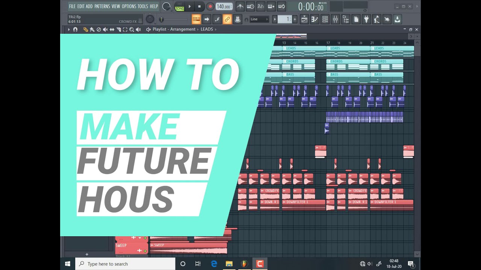The width and height of the screenshot is (481, 270).
Task: Toggle the playlist magnet snap button
Action: click(75, 29)
